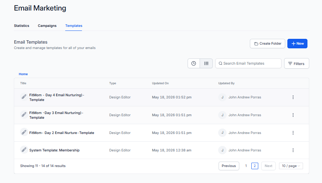Click the updated time in Day 3 row

click(x=172, y=115)
